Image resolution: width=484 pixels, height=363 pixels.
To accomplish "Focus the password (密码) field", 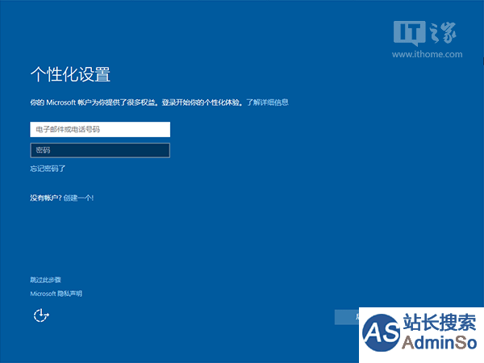I will point(100,150).
